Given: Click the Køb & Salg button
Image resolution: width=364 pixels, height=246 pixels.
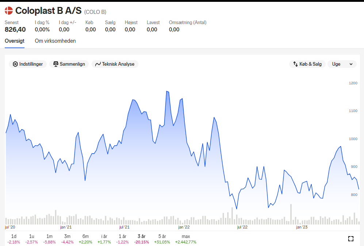Looking at the screenshot, I should (307, 64).
